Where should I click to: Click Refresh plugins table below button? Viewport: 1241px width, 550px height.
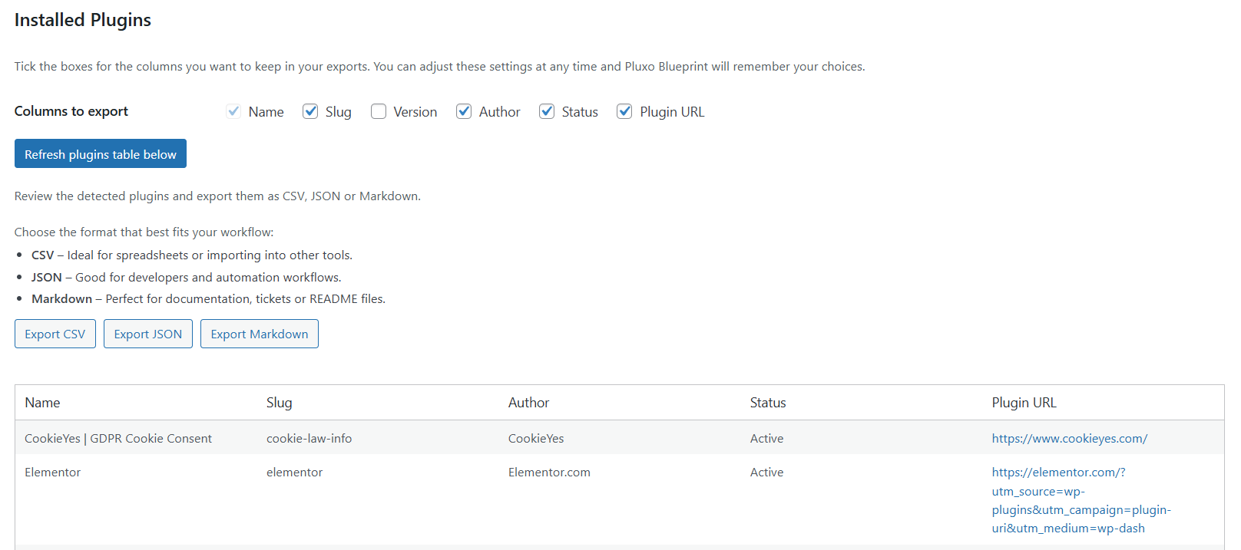[101, 153]
